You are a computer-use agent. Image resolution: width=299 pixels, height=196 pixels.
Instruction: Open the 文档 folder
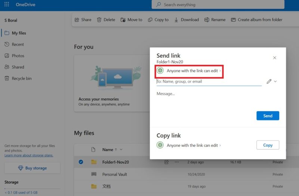click(x=106, y=186)
